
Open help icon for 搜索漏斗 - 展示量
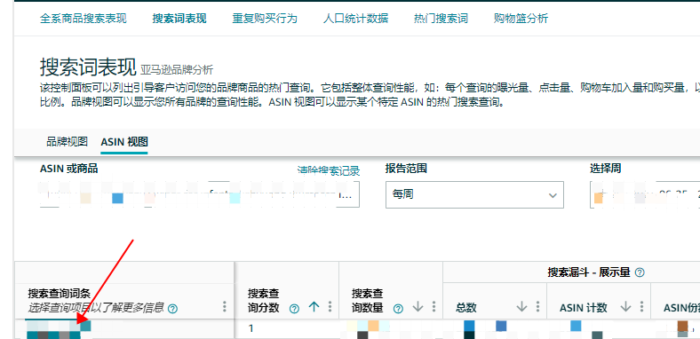click(x=640, y=272)
